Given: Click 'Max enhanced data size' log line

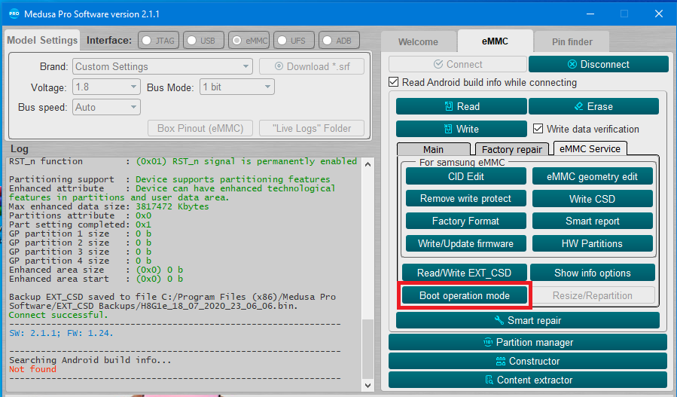Looking at the screenshot, I should pos(108,206).
